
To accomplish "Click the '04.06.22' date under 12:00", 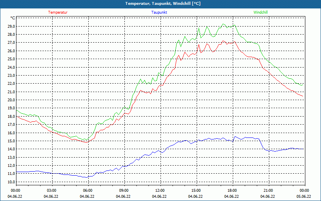I will pyautogui.click(x=159, y=197).
